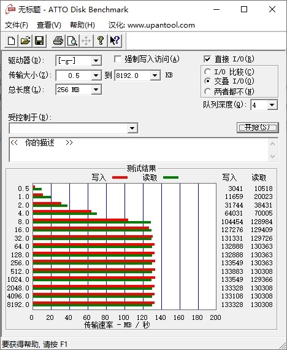287x350 pixels.
Task: Maximize the ATTO Disk Benchmark window
Action: point(244,10)
